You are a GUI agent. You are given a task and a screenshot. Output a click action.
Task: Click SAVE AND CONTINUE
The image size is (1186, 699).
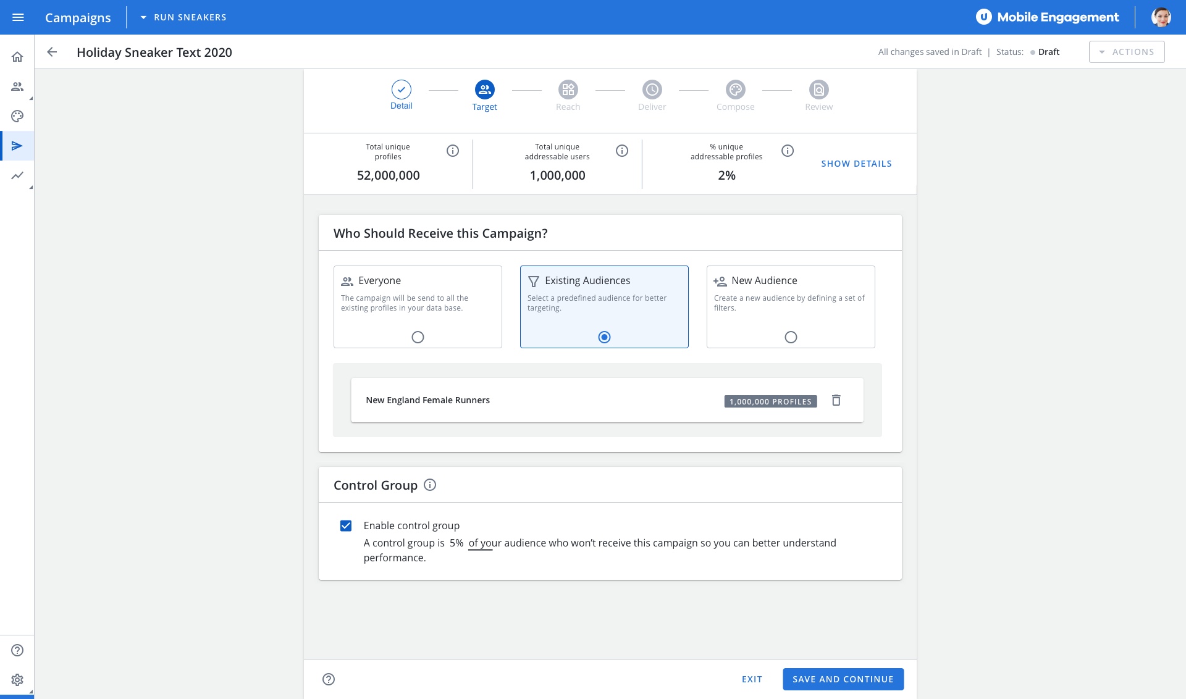pos(843,679)
